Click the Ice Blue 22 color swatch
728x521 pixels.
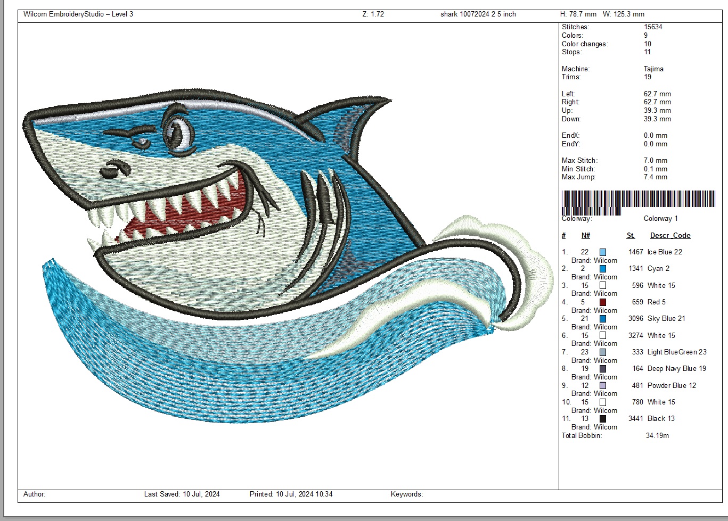click(602, 252)
